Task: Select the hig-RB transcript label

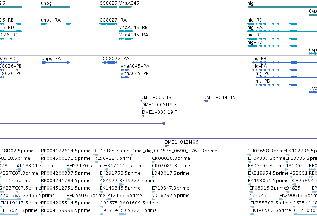Action: [x=254, y=20]
